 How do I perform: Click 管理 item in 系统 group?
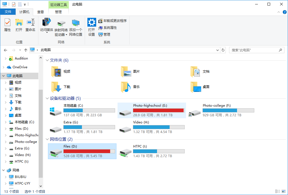(104, 35)
